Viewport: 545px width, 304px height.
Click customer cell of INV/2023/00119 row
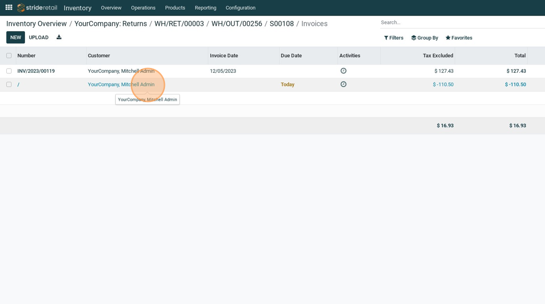[121, 71]
